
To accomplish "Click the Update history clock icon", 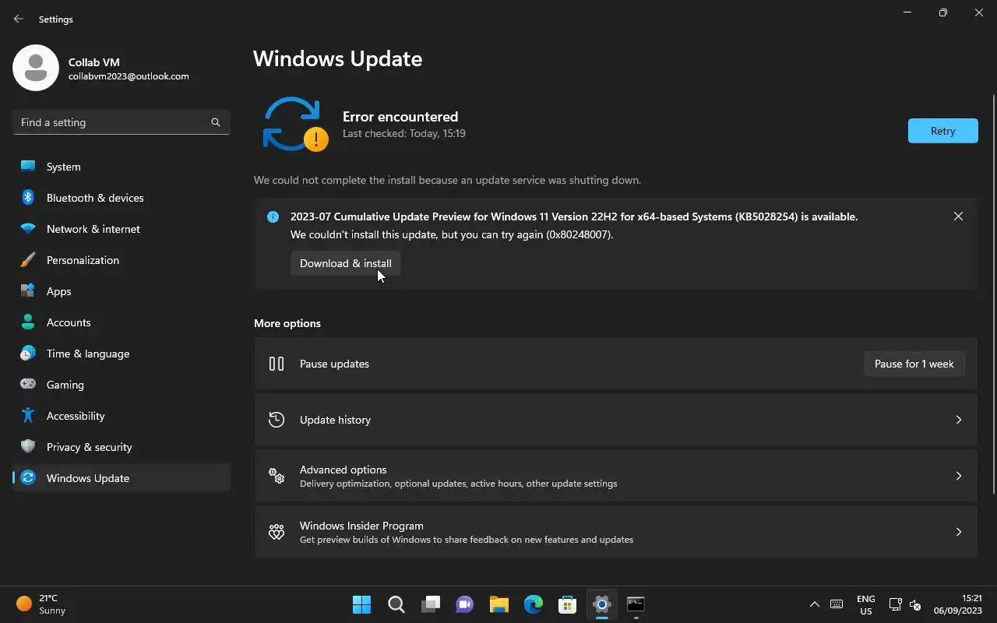I will [277, 420].
